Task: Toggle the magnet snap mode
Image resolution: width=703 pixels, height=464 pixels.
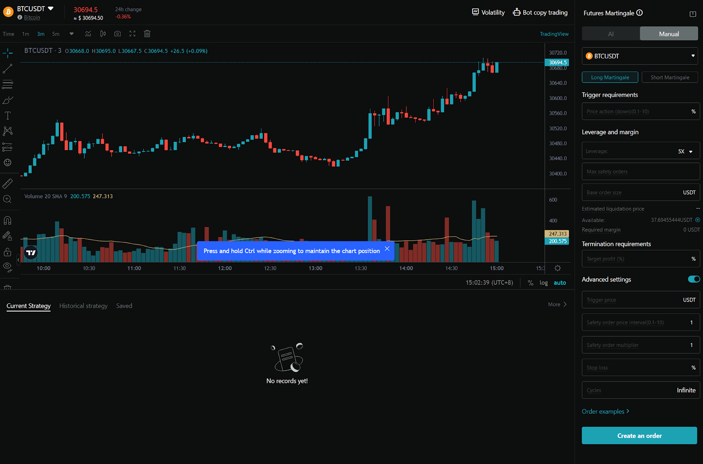Action: point(7,220)
